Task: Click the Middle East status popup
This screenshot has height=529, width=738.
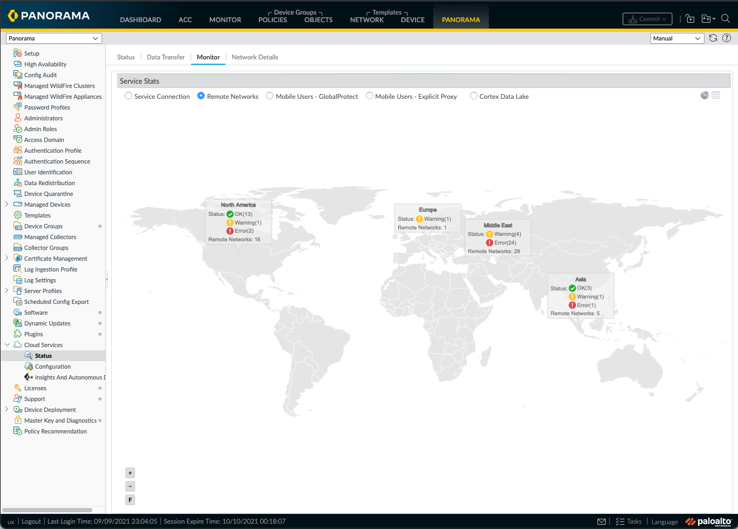Action: 498,238
